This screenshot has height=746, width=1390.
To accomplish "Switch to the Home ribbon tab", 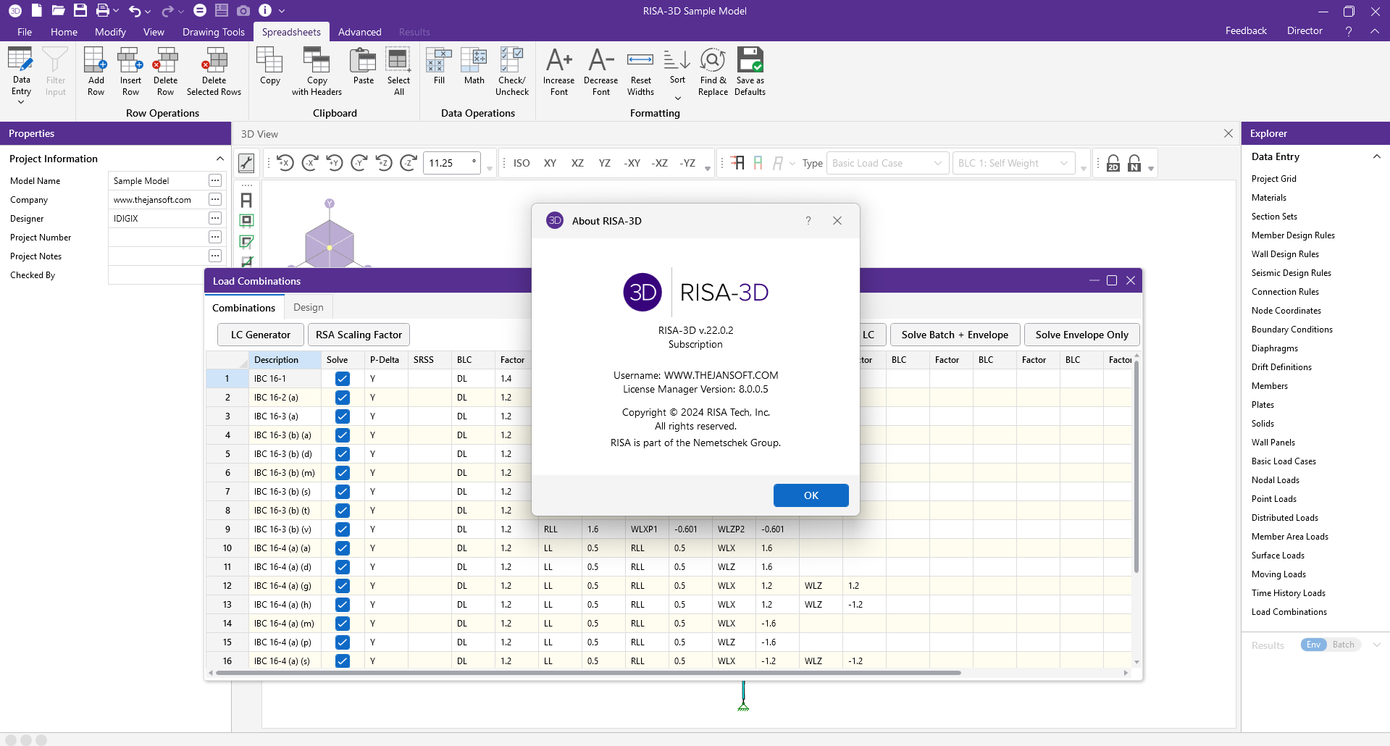I will click(x=64, y=32).
